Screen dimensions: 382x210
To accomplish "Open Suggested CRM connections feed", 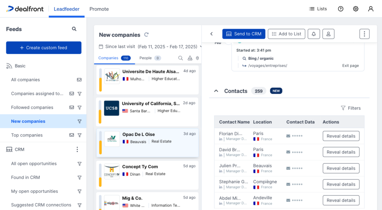I will (41, 205).
